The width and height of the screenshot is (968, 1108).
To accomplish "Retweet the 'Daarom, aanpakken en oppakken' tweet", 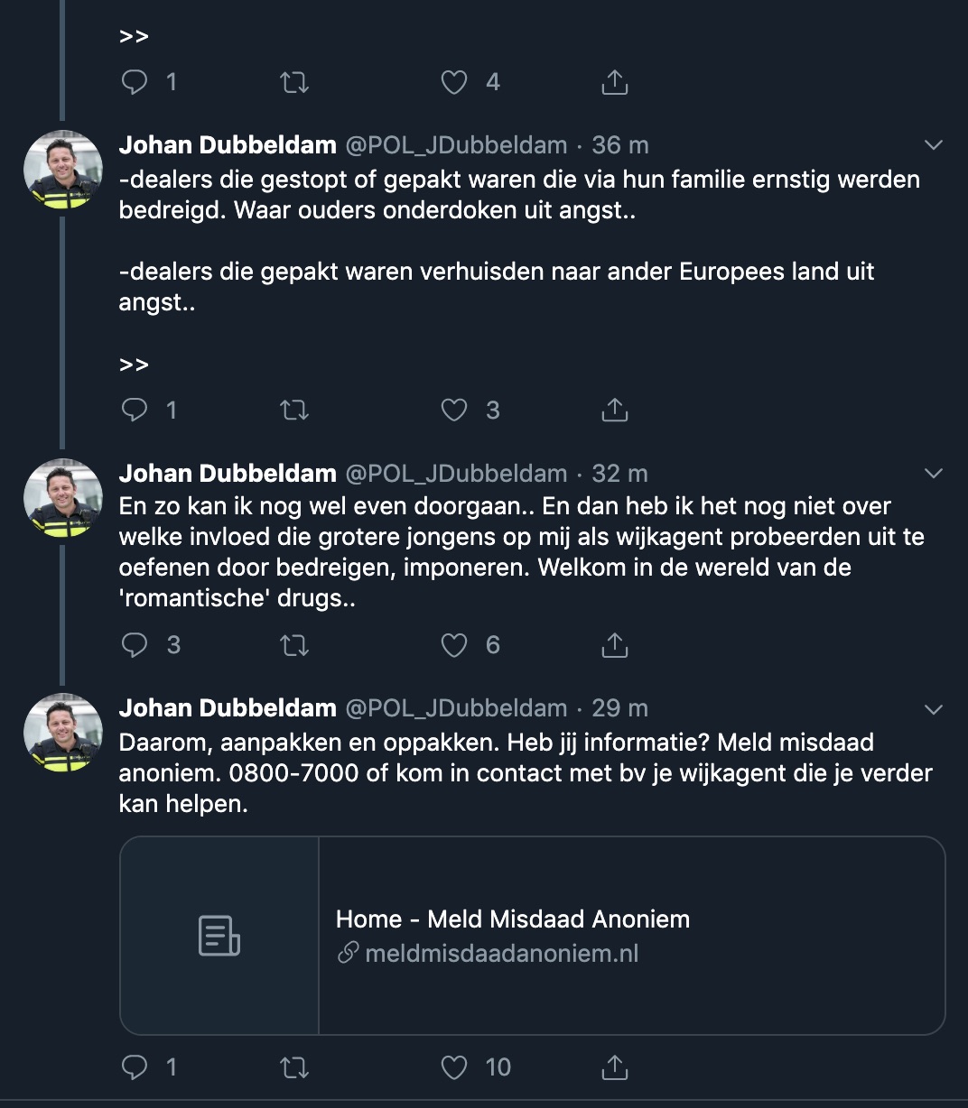I will (294, 1067).
